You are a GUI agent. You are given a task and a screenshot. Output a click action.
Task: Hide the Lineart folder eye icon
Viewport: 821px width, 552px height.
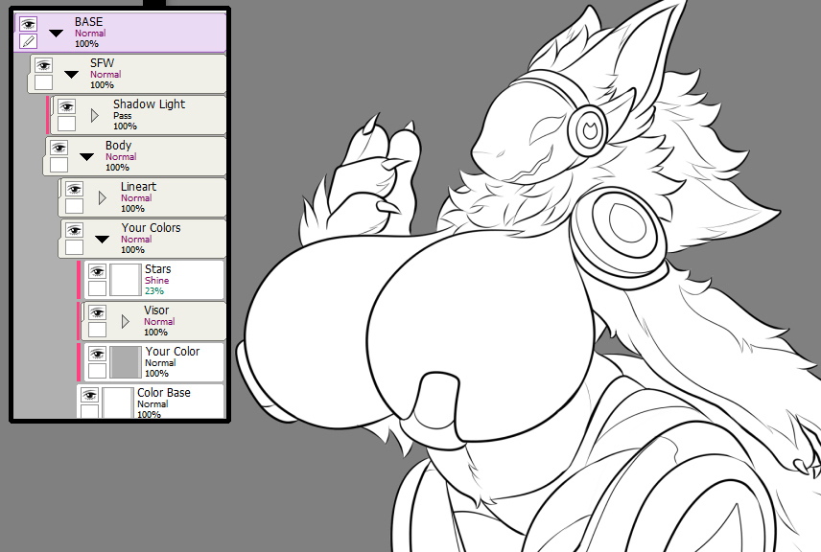pyautogui.click(x=74, y=189)
